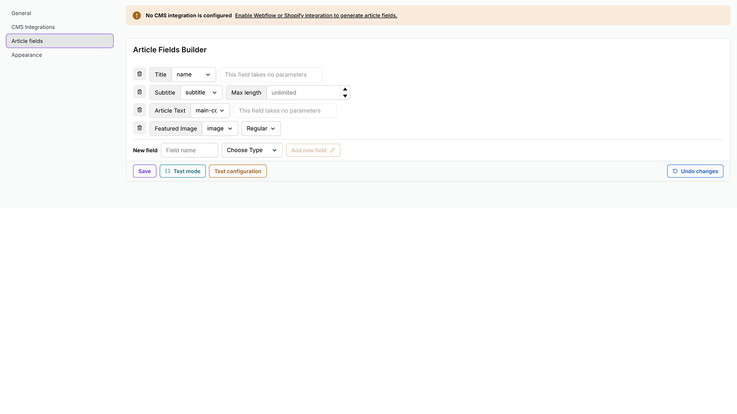Screen dimensions: 737x414
Task: Click the Field name input box
Action: [189, 150]
